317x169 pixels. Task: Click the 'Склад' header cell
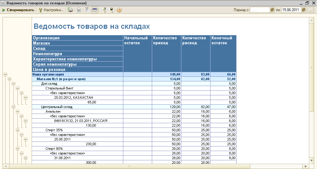(78, 48)
